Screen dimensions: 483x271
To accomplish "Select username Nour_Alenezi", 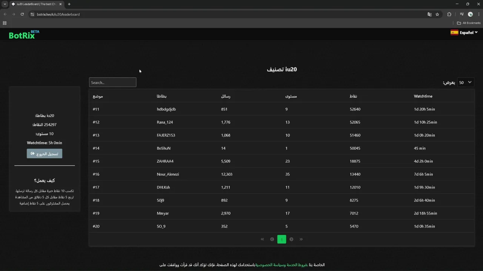I will click(x=168, y=174).
